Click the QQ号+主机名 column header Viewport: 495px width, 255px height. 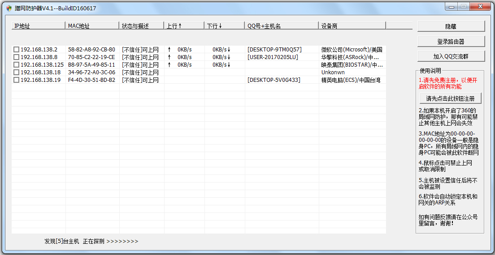[x=282, y=26]
